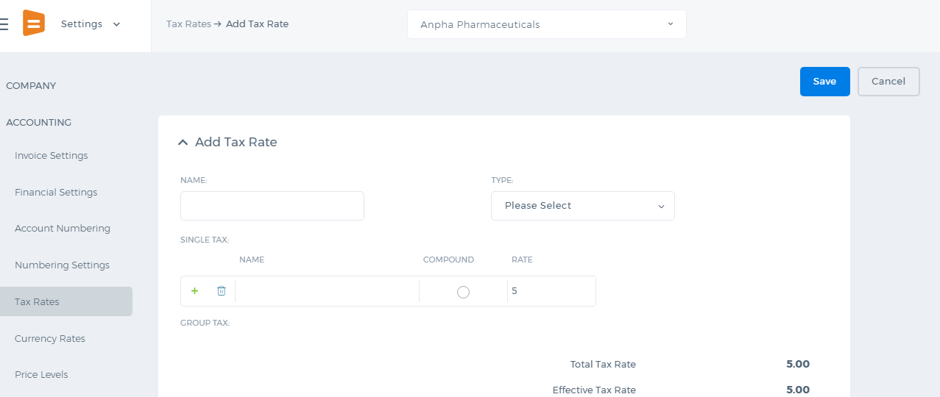Toggle the Compound radio button
Screen dimensions: 940x397
(x=463, y=292)
